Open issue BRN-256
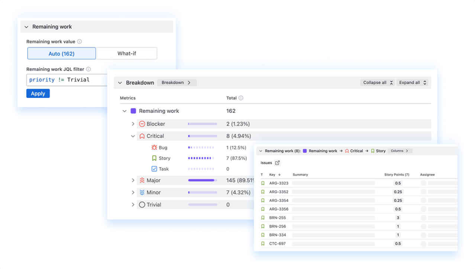This screenshot has width=475, height=269. 278,226
